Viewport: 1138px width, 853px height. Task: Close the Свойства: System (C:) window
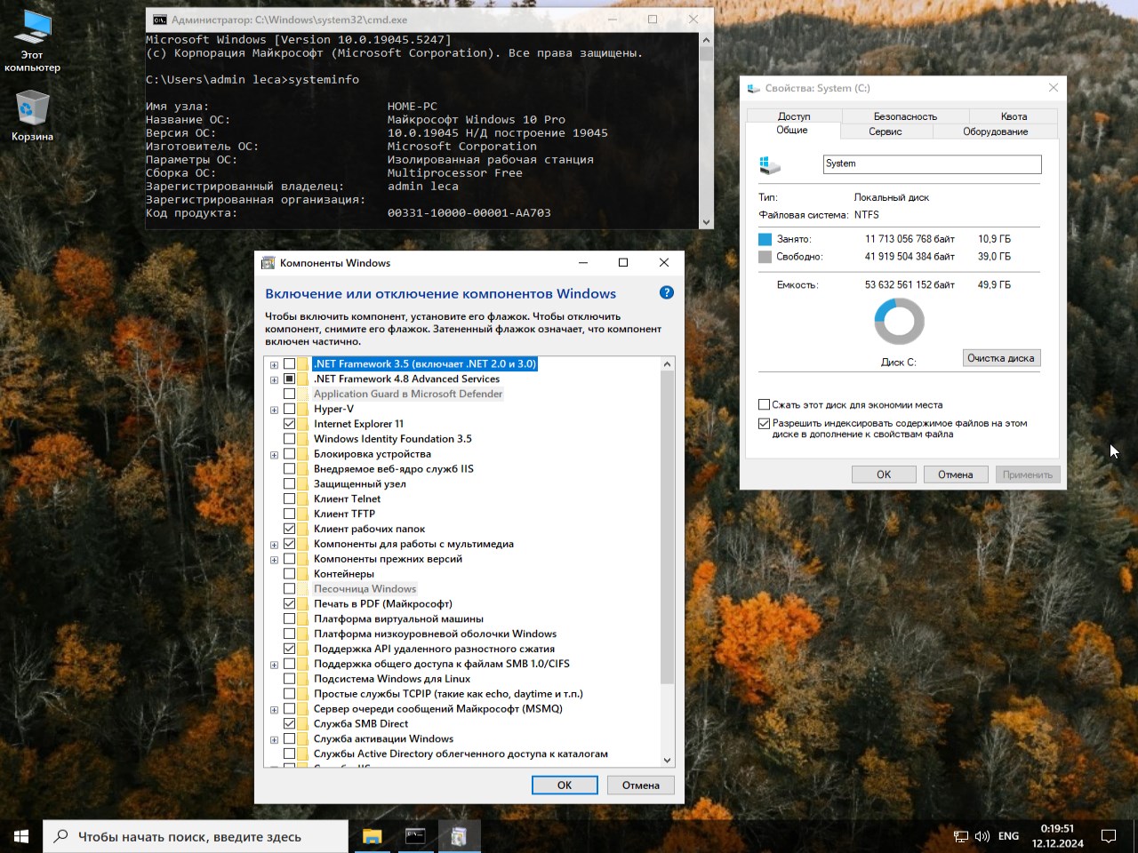point(1054,88)
